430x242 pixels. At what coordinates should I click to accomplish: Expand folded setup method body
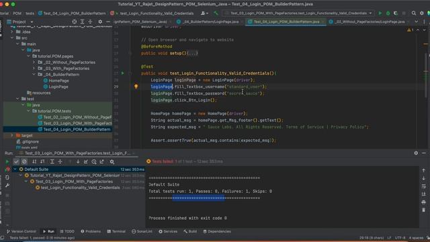click(193, 53)
